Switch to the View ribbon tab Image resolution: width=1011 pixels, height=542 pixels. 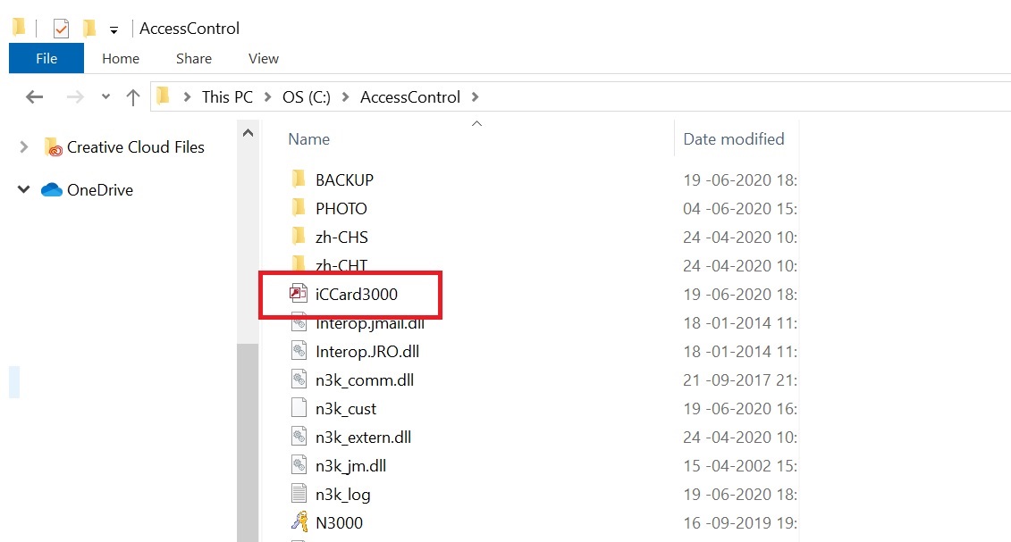tap(264, 59)
